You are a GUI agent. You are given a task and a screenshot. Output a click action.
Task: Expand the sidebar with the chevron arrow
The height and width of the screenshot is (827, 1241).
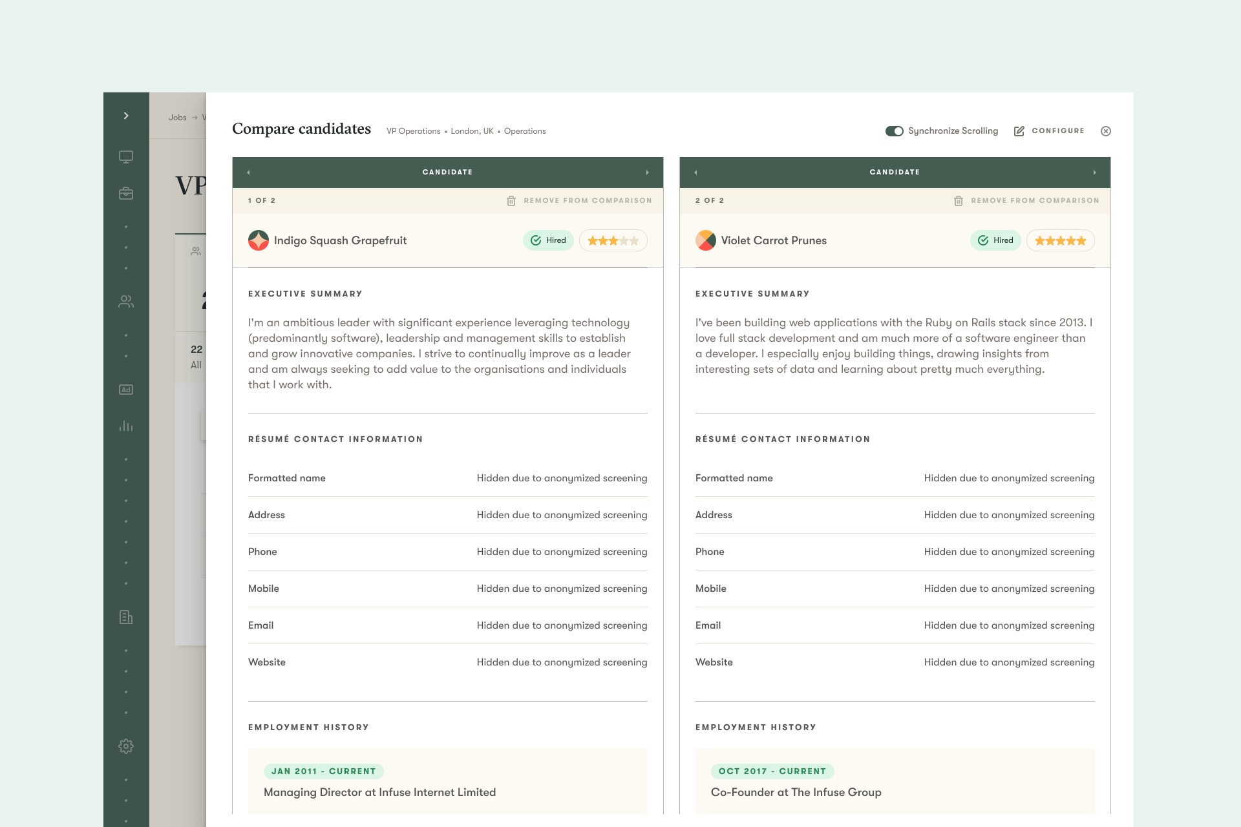click(126, 116)
